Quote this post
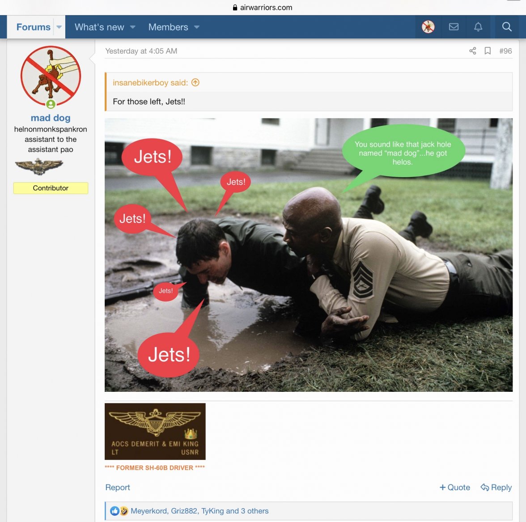526x522 pixels. (x=455, y=488)
